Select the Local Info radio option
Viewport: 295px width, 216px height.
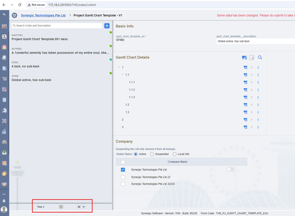175,154
